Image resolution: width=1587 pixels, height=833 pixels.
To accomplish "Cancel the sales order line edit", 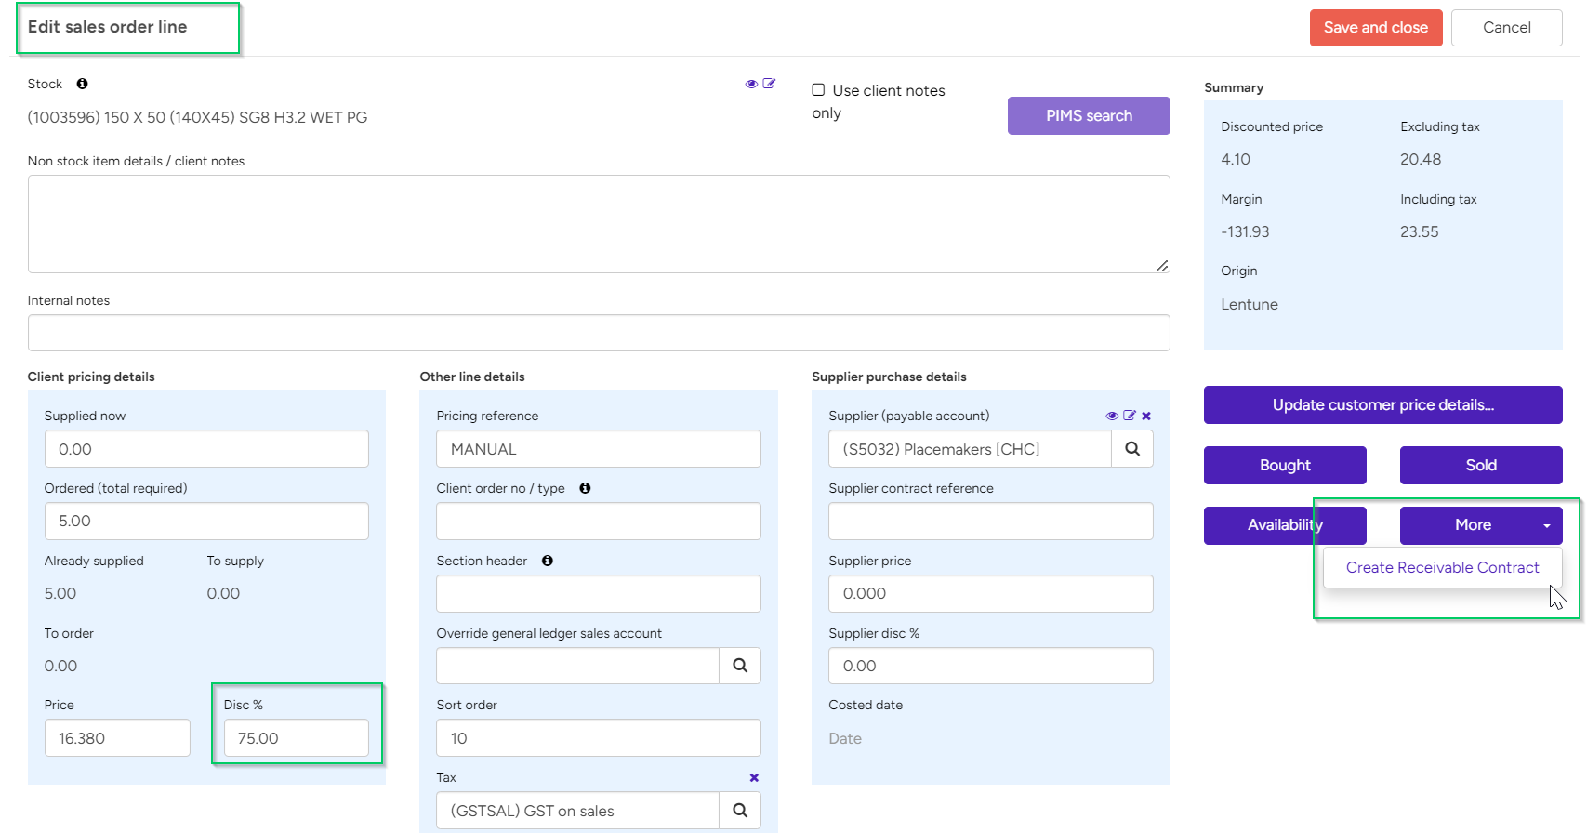I will pyautogui.click(x=1507, y=28).
